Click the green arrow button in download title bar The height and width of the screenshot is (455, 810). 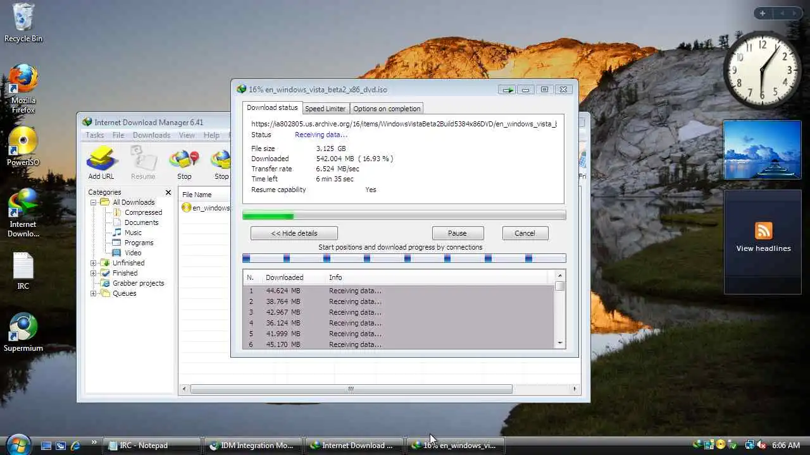507,90
